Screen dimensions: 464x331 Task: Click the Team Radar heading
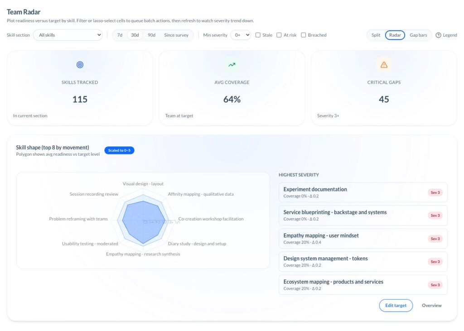pyautogui.click(x=24, y=12)
